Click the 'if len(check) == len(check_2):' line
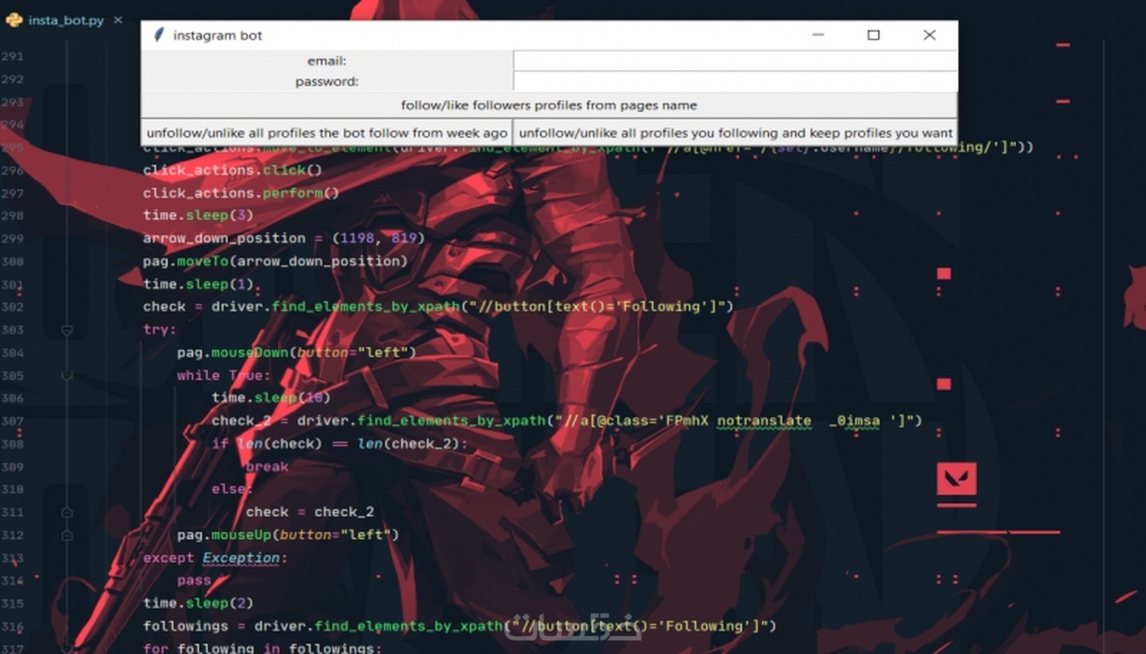 click(x=339, y=444)
